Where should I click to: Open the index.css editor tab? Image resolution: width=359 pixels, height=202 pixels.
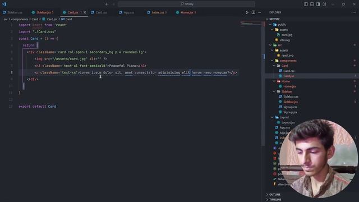(157, 12)
